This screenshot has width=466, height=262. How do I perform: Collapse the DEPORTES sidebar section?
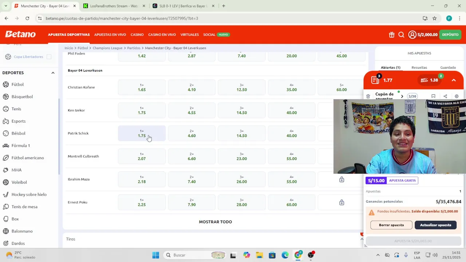tap(53, 73)
